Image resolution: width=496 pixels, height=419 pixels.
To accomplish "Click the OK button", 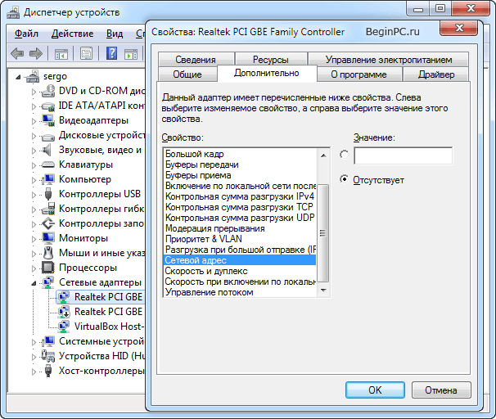I will (375, 390).
